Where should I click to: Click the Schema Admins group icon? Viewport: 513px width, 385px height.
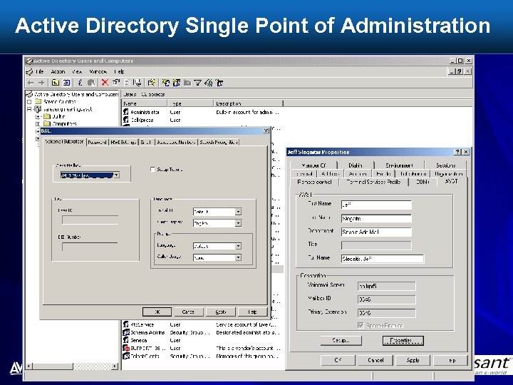click(126, 332)
